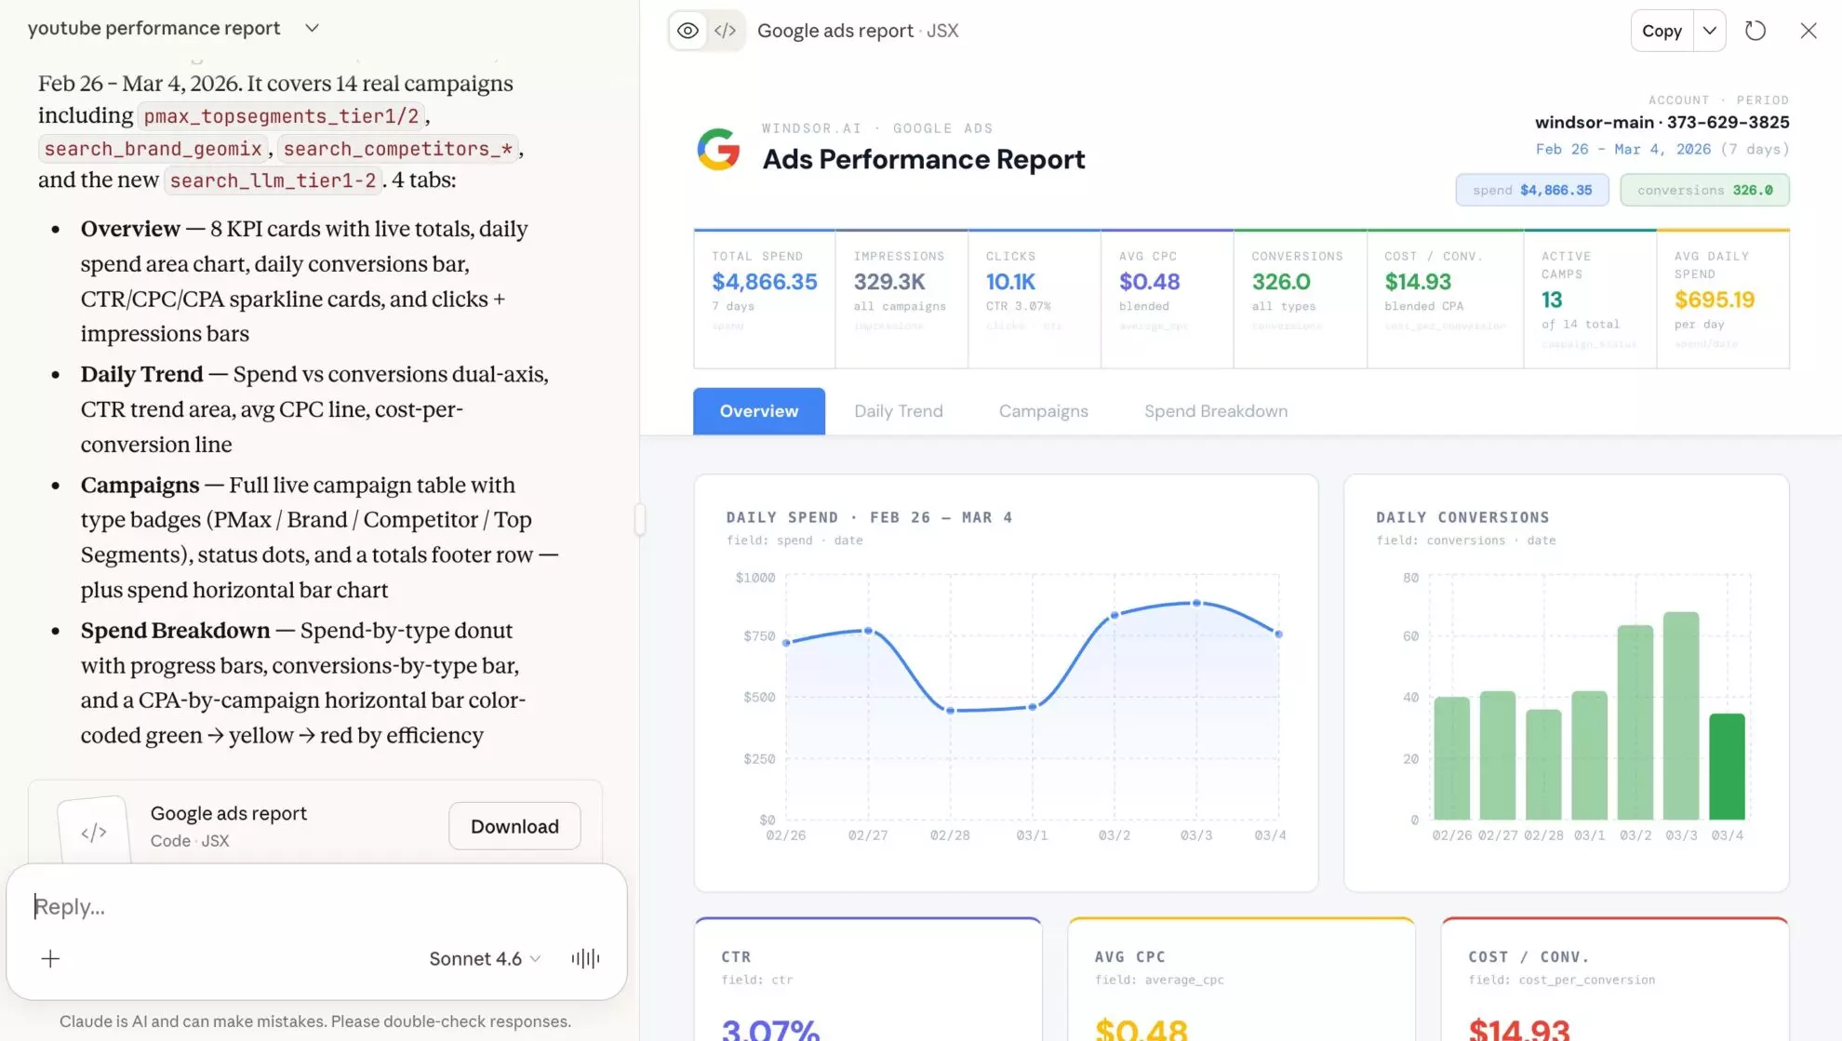Screen dimensions: 1842x1041
Task: Open the Campaigns tab in the report
Action: [x=1043, y=410]
